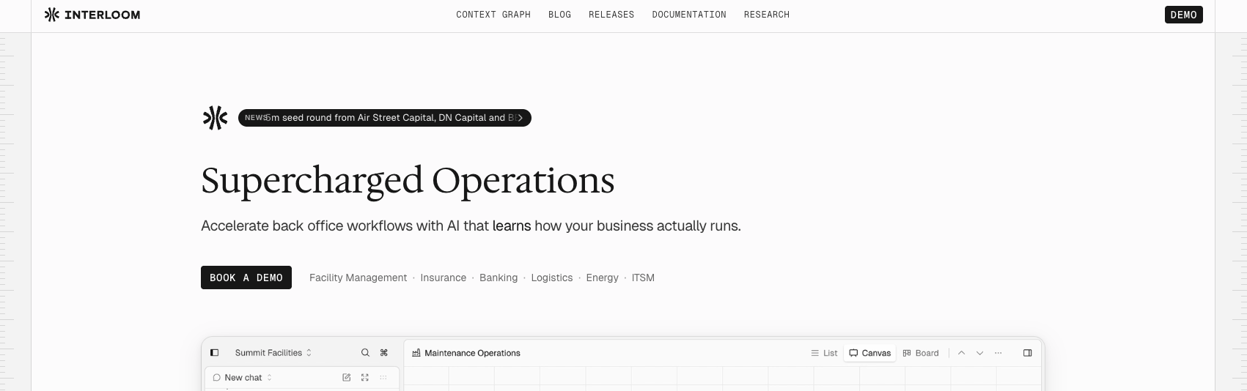Click the compose new chat icon
This screenshot has height=391, width=1247.
click(347, 378)
